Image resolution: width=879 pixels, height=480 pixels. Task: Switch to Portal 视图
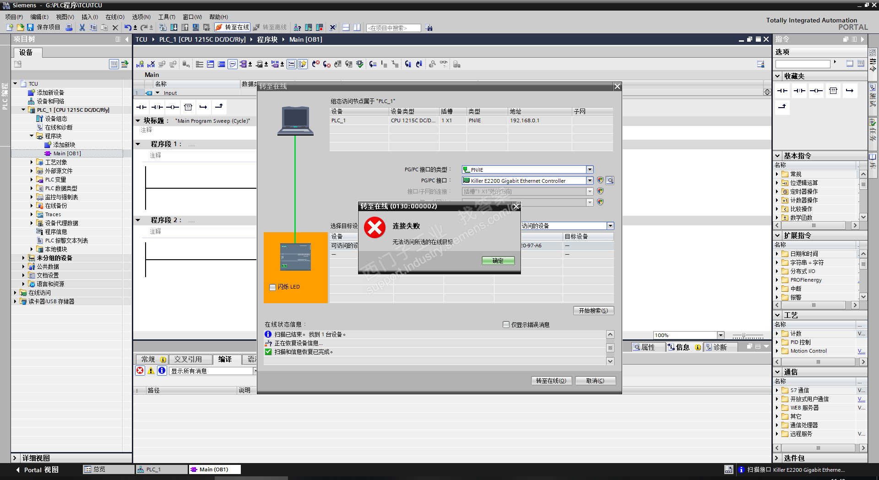click(38, 470)
